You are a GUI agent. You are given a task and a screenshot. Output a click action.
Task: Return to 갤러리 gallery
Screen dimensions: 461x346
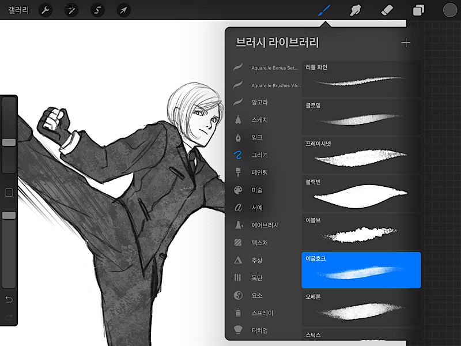[x=18, y=10]
